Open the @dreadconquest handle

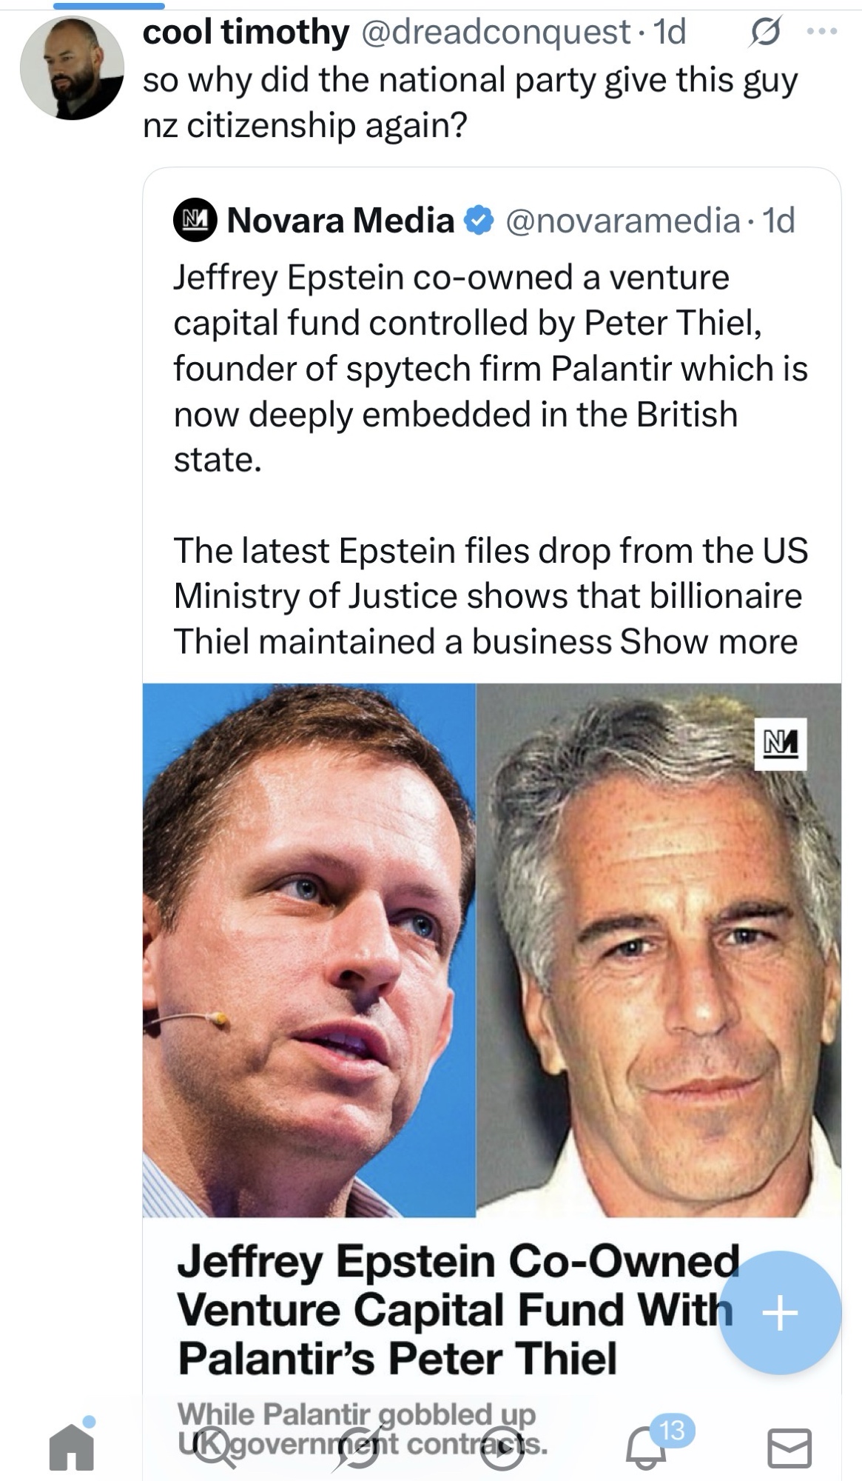(x=494, y=33)
